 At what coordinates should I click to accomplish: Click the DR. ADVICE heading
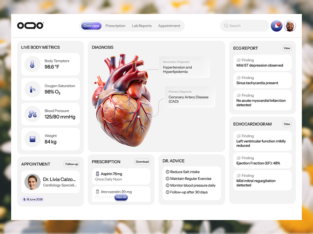(x=174, y=161)
